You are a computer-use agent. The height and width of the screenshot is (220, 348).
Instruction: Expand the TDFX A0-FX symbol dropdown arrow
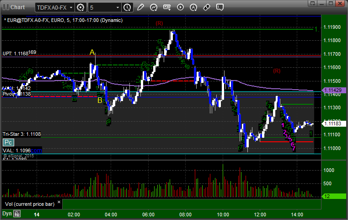[71, 7]
